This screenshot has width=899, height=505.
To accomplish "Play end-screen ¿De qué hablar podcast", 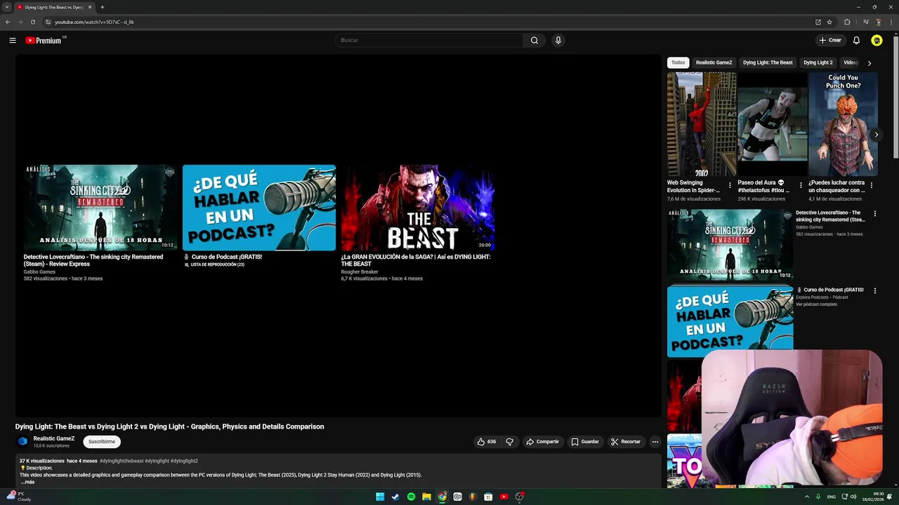I will [259, 208].
